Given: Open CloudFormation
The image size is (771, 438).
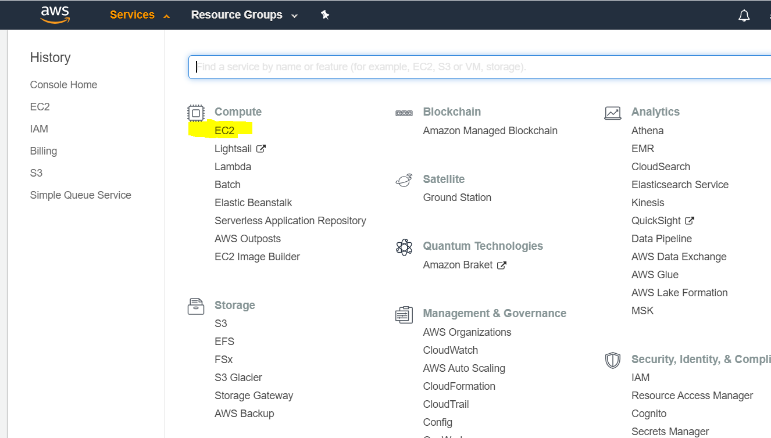Looking at the screenshot, I should click(x=459, y=386).
